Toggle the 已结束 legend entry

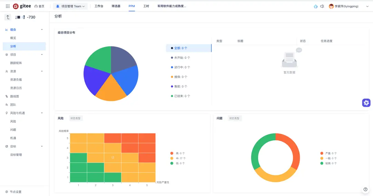181,96
